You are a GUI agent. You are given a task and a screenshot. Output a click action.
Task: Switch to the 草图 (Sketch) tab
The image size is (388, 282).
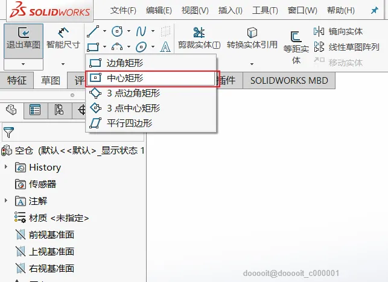pos(51,80)
